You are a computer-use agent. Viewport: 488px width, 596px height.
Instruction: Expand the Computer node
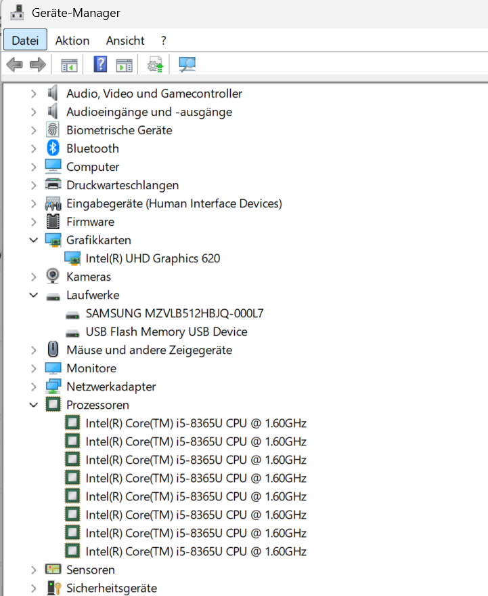[x=33, y=167]
